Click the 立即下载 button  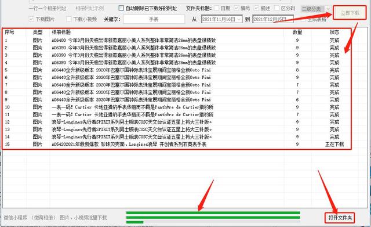pyautogui.click(x=350, y=13)
